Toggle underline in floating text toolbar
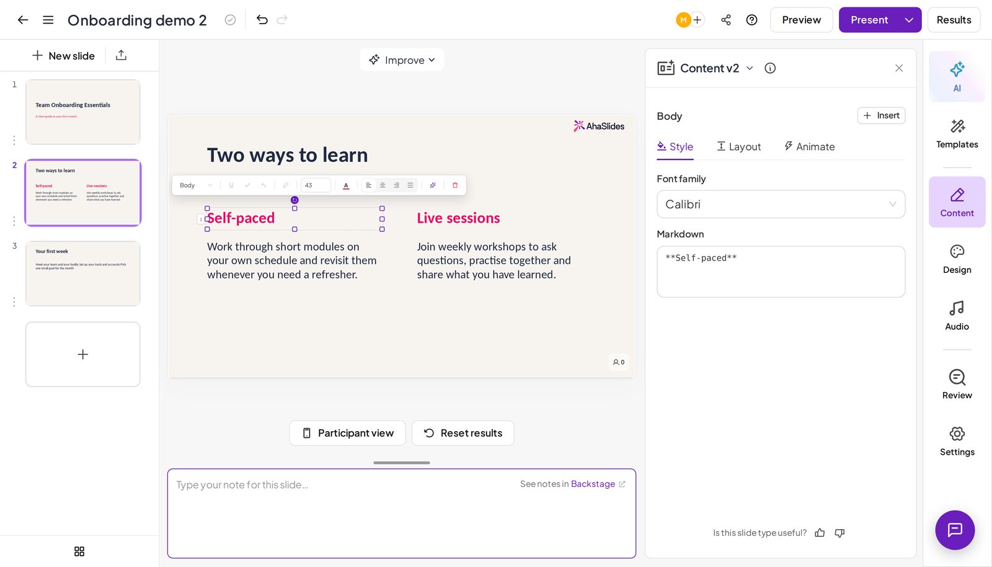Image resolution: width=992 pixels, height=567 pixels. pos(231,185)
